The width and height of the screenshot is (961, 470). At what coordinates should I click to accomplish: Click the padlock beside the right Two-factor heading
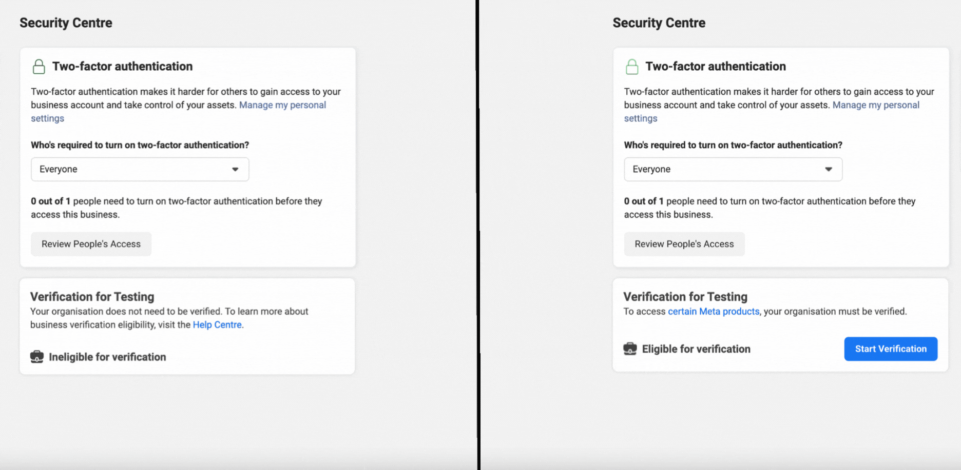click(x=632, y=66)
